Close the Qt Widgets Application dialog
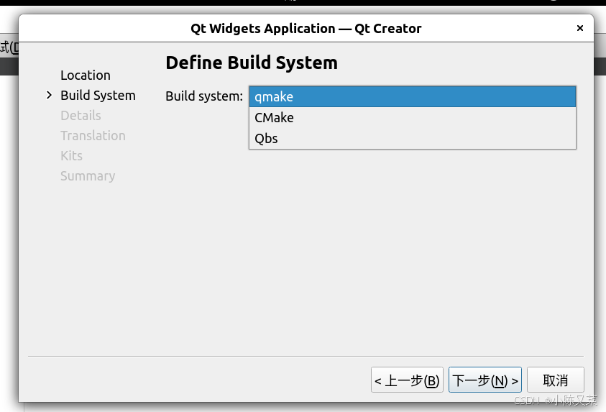The image size is (606, 412). tap(579, 28)
